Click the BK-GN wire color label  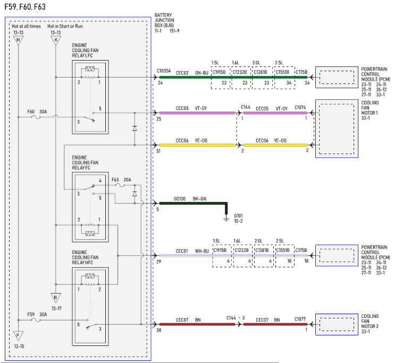click(199, 199)
